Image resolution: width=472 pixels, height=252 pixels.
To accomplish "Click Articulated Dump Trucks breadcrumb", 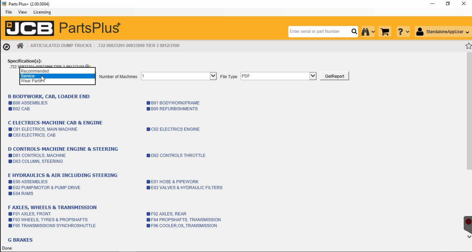I will (x=61, y=46).
